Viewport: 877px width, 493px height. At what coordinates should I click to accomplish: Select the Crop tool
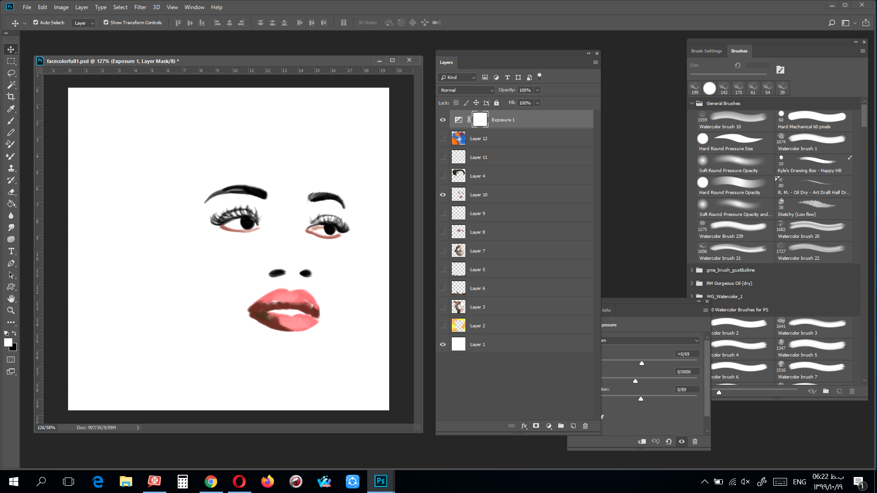coord(11,97)
